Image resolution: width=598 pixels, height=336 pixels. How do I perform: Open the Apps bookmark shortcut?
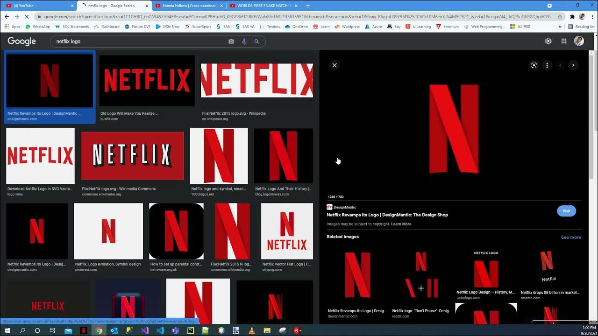pyautogui.click(x=13, y=27)
